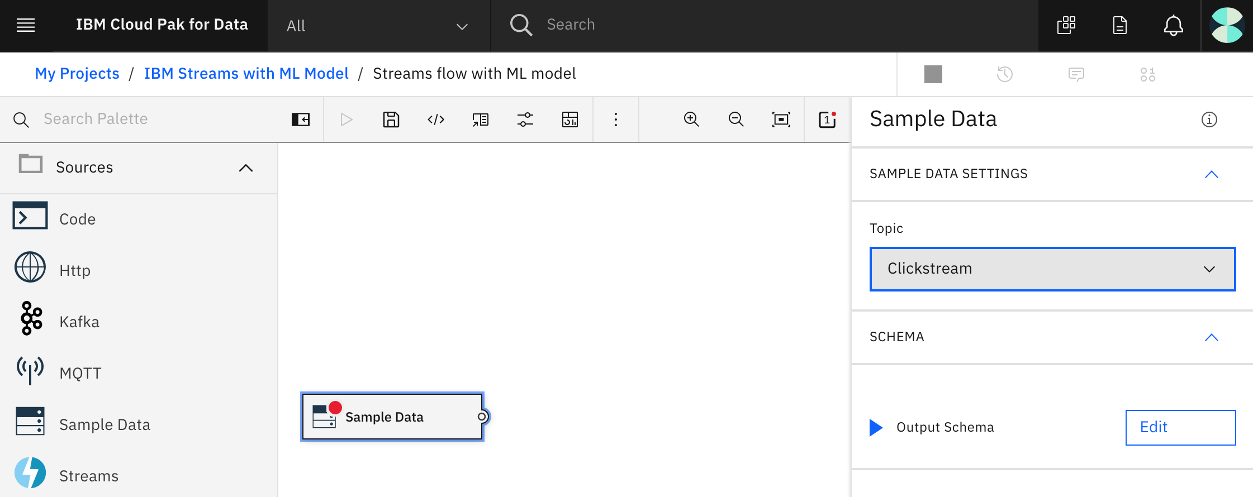
Task: Open the hamburger navigation menu
Action: [26, 25]
